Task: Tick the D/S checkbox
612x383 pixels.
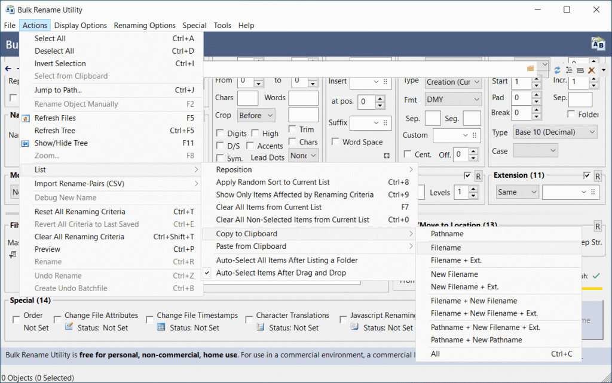Action: tap(220, 146)
